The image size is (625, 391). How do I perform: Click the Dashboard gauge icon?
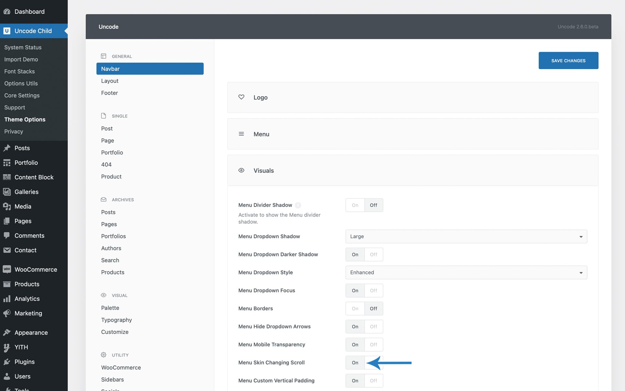click(7, 12)
